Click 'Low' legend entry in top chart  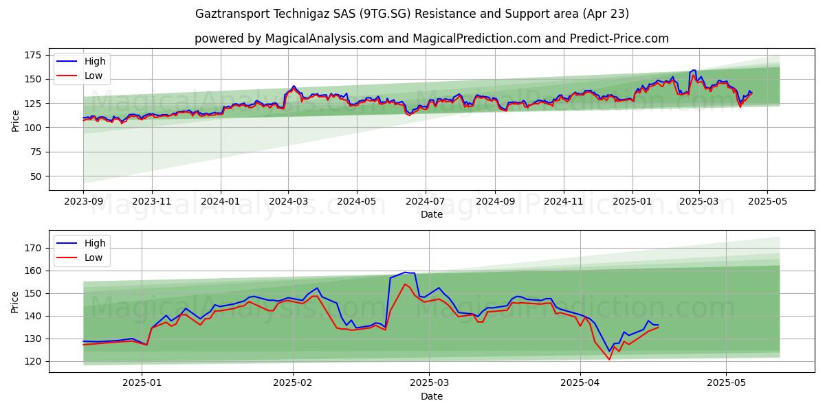[x=93, y=76]
